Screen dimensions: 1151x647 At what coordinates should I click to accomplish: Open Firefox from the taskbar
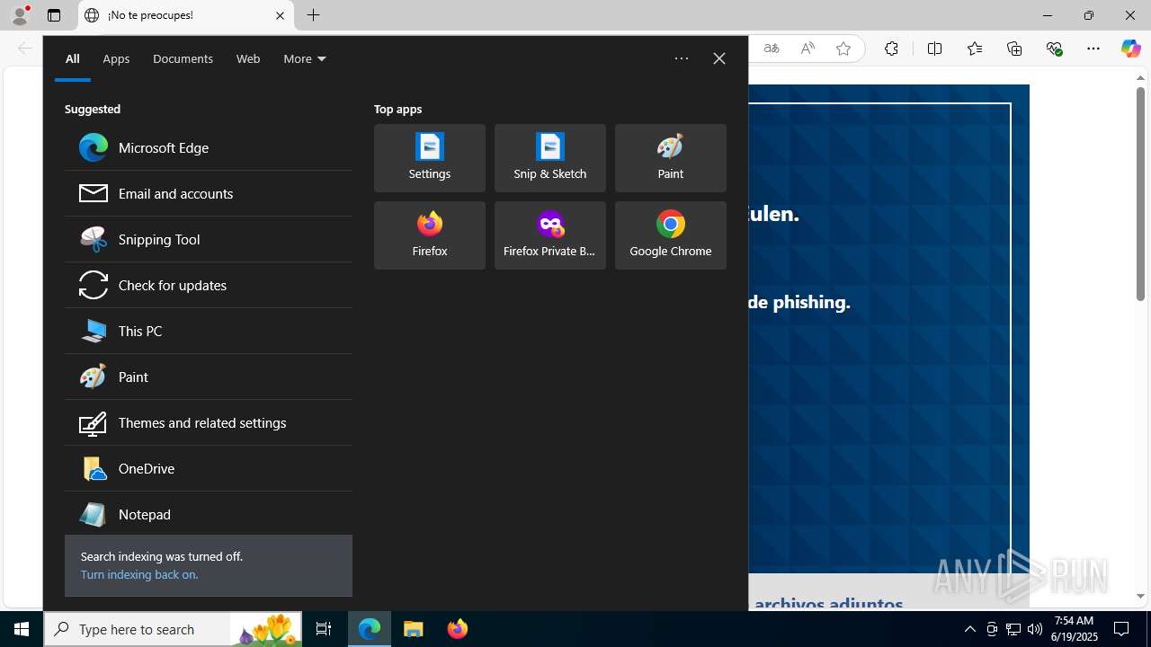458,629
